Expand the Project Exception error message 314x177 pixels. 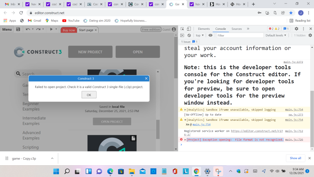point(185,140)
